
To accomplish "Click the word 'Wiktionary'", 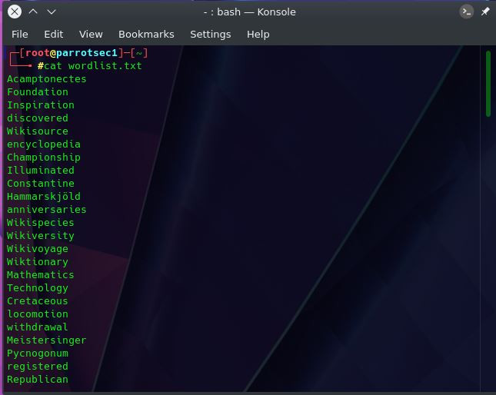I will tap(38, 261).
